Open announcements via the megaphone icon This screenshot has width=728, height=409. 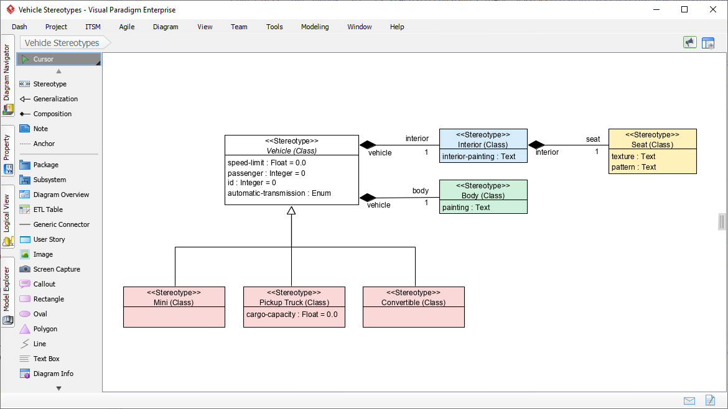coord(690,42)
